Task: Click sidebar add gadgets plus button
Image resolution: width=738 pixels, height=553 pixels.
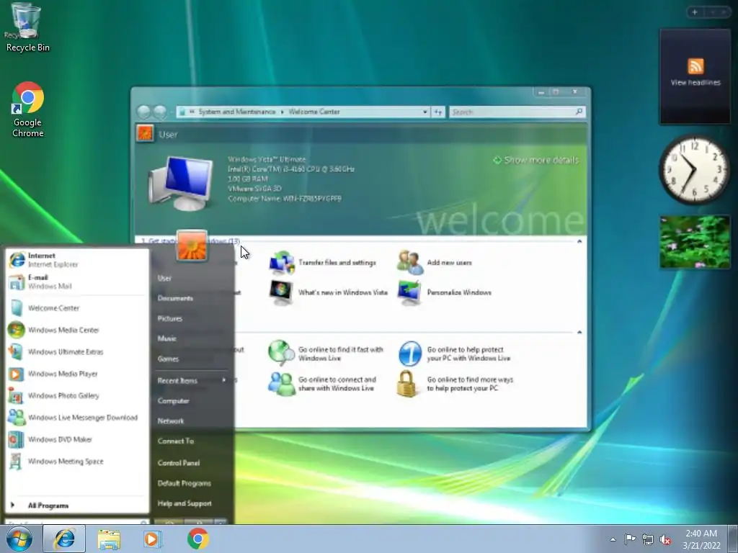Action: [x=695, y=12]
